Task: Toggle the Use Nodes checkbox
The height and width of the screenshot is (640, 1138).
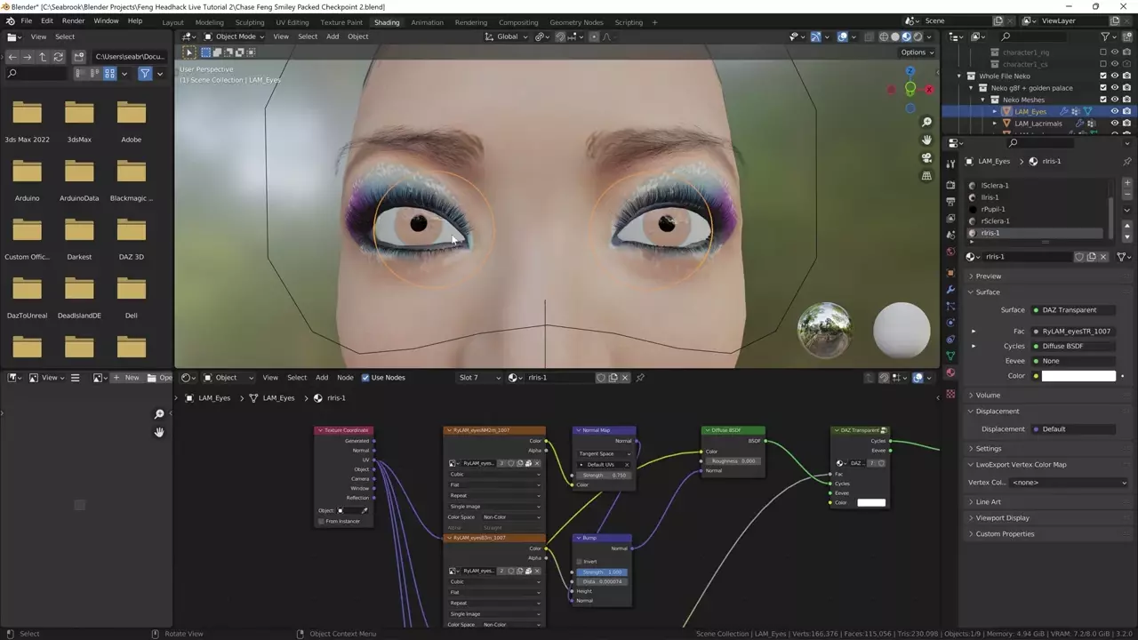Action: 365,378
